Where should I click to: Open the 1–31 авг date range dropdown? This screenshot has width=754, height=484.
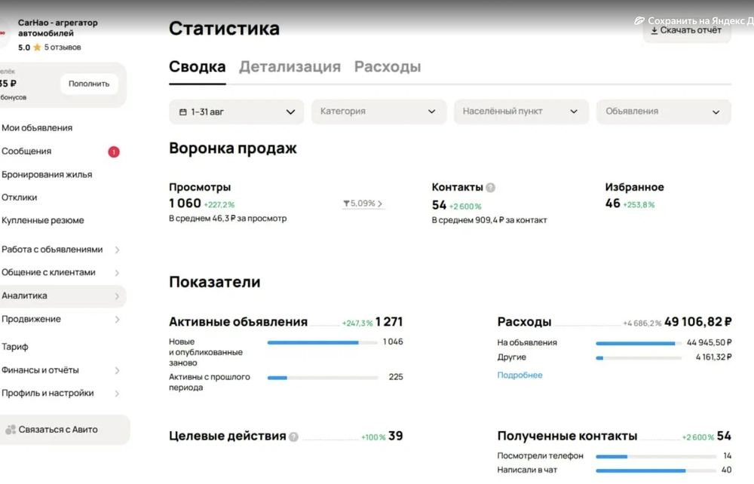point(236,112)
